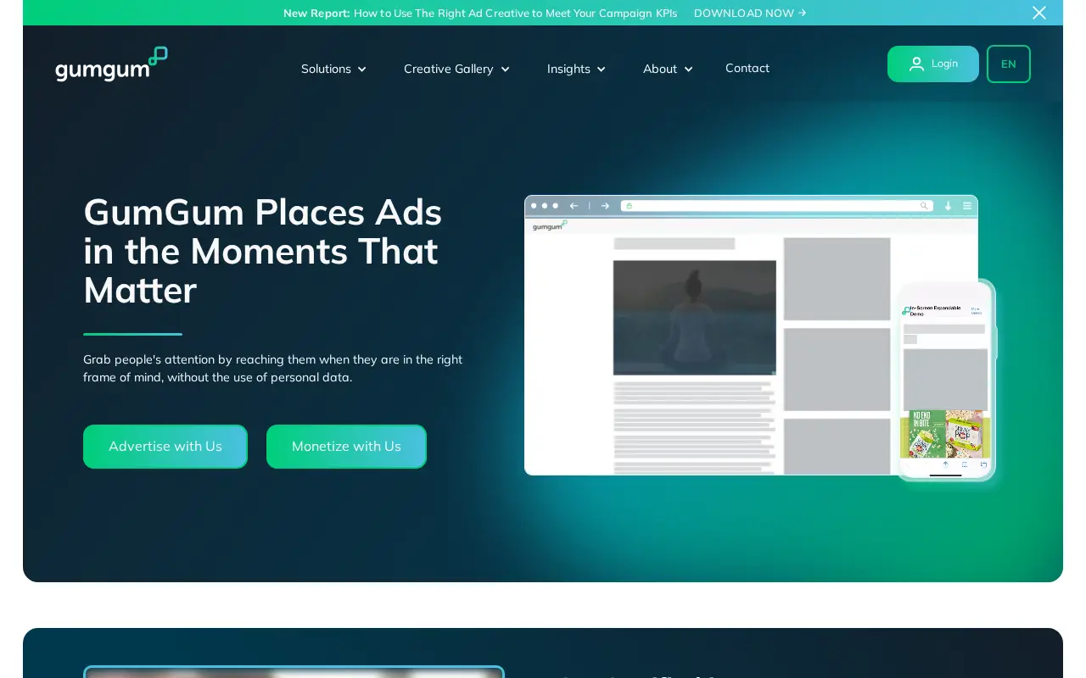Click the user icon in Login button
This screenshot has width=1086, height=678.
[x=916, y=64]
